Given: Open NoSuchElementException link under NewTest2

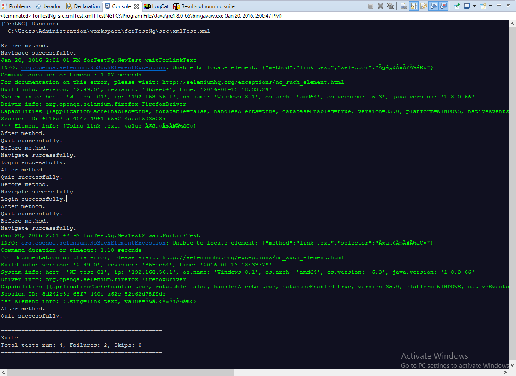Looking at the screenshot, I should click(93, 243).
